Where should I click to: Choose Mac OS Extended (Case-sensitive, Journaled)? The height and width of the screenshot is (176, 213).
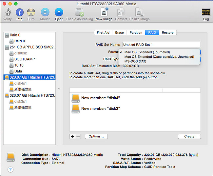pyautogui.click(x=159, y=57)
